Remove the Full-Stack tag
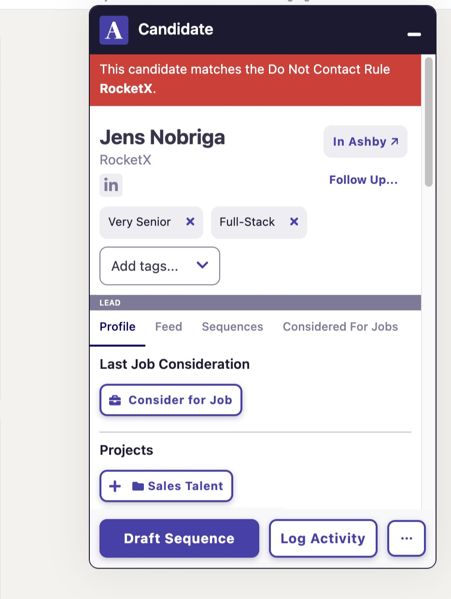451x599 pixels. click(294, 222)
